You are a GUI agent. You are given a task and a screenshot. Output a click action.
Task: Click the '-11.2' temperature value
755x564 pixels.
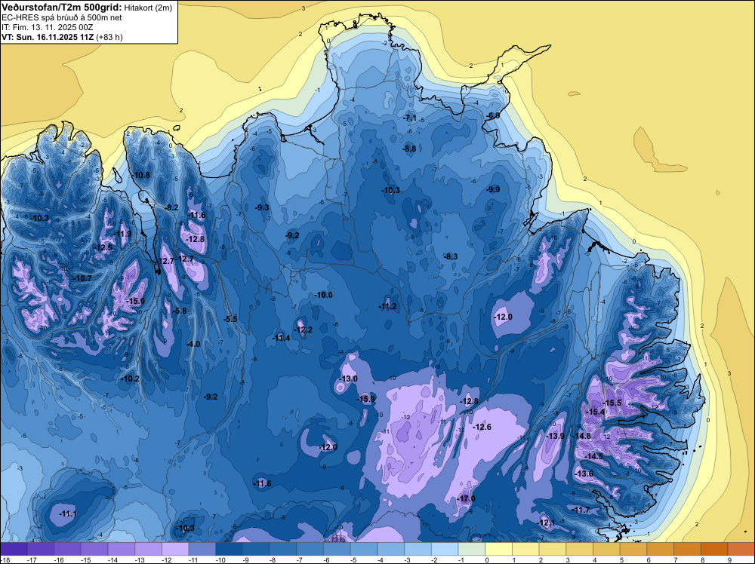(387, 306)
